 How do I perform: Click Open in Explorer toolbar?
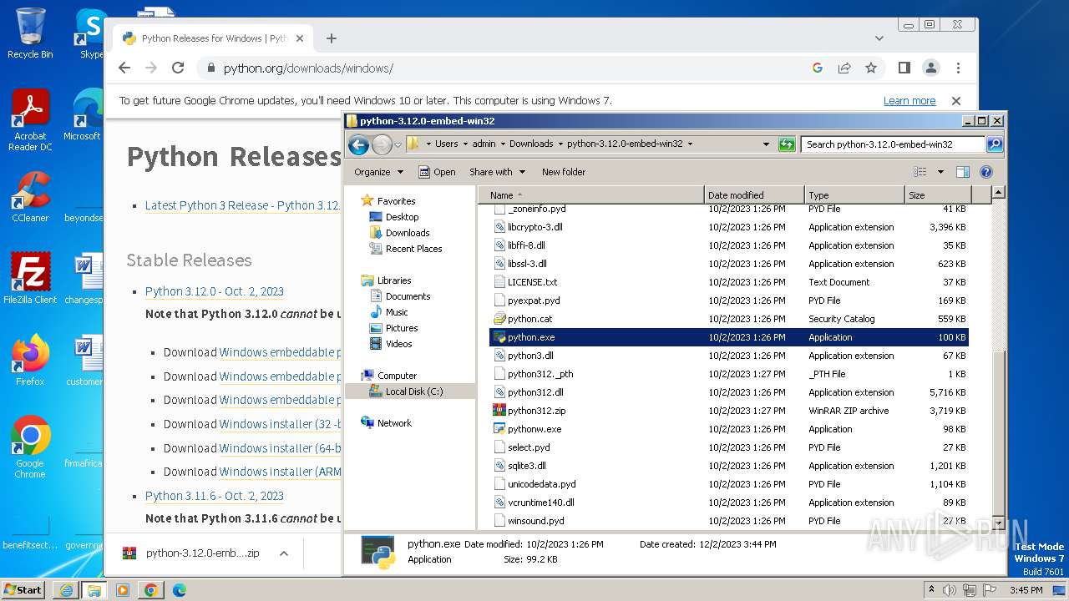point(437,172)
